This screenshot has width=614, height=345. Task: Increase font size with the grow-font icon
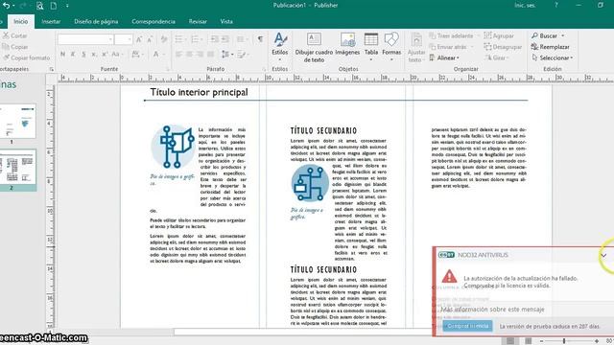pyautogui.click(x=139, y=39)
